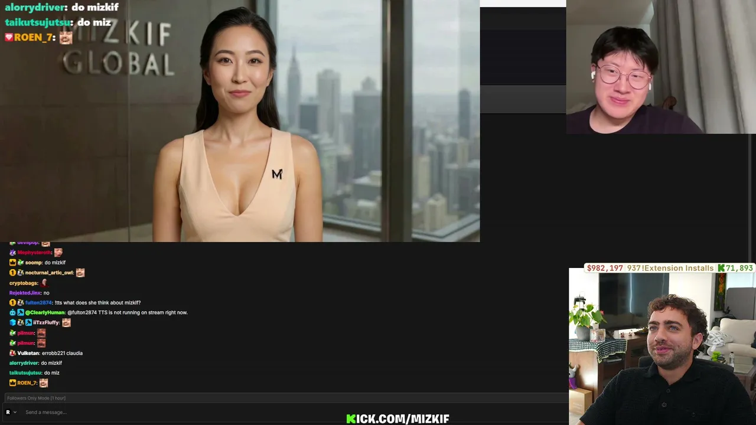Image resolution: width=756 pixels, height=425 pixels.
Task: Click the crown badge beside ROEN_7 in chat list
Action: pos(12,383)
